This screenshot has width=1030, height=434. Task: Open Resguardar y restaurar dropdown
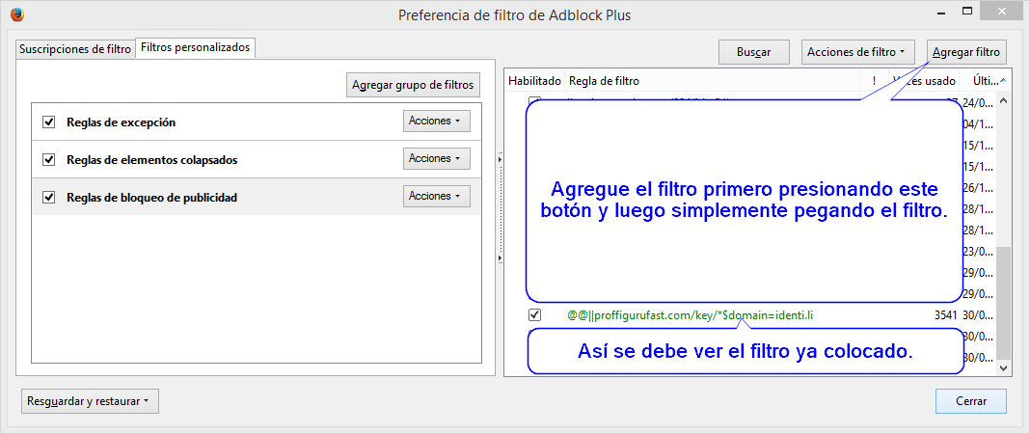(90, 401)
